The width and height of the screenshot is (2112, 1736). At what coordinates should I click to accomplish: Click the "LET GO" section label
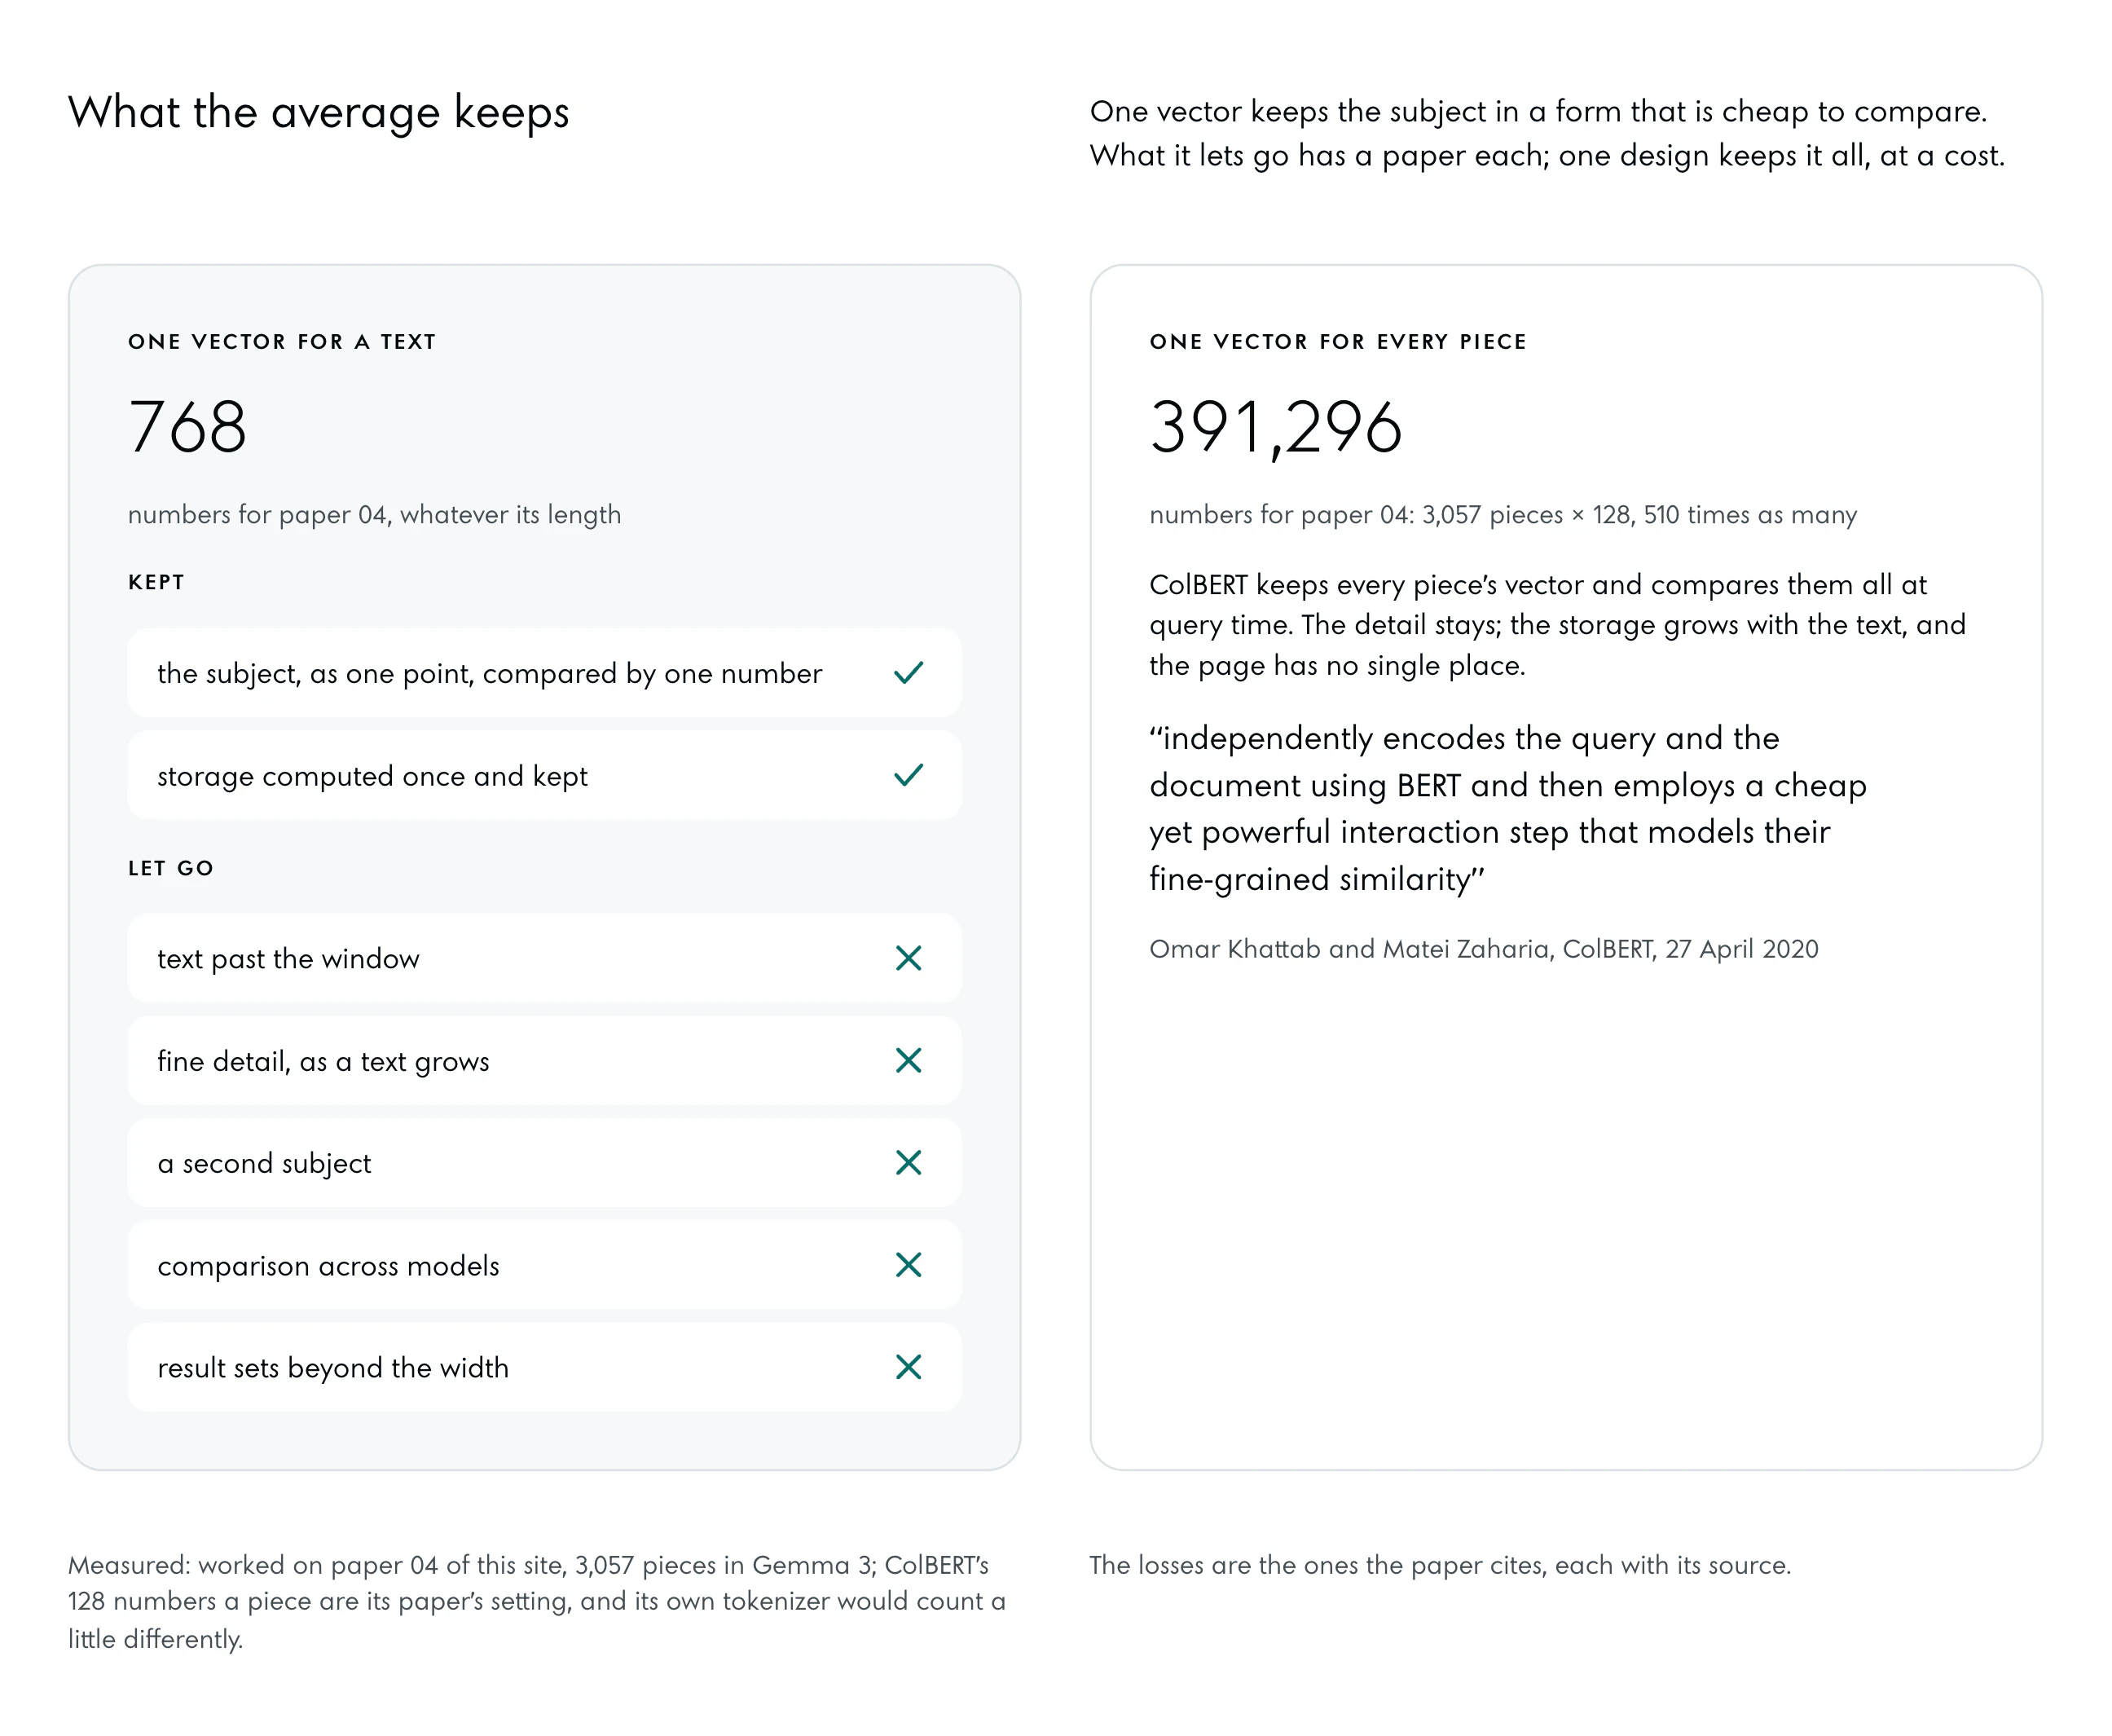coord(171,868)
